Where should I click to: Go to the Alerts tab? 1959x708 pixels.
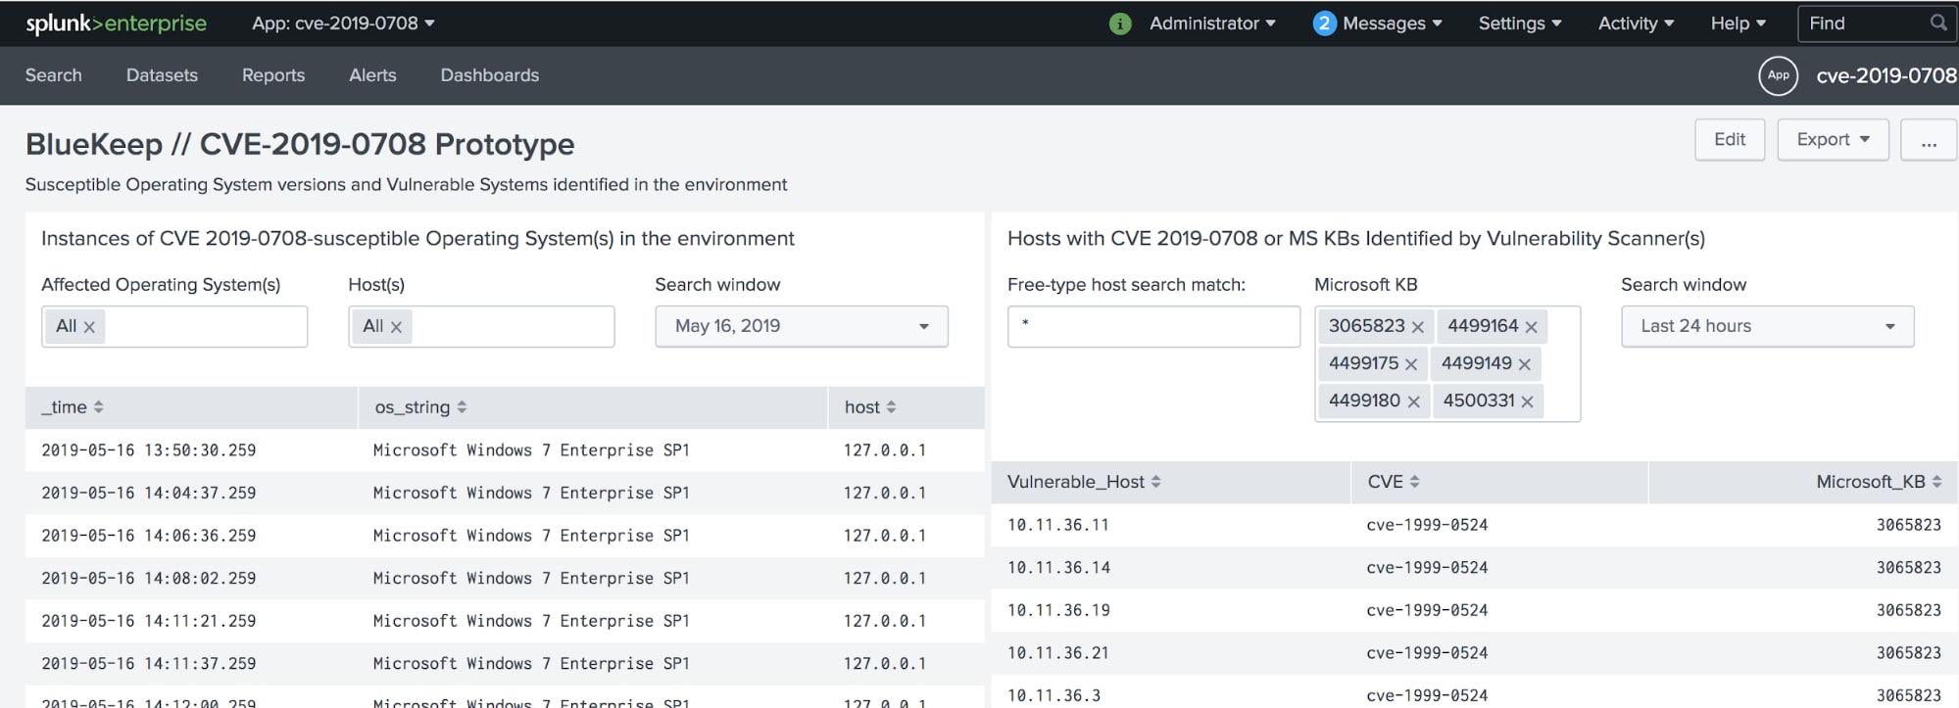click(x=372, y=75)
